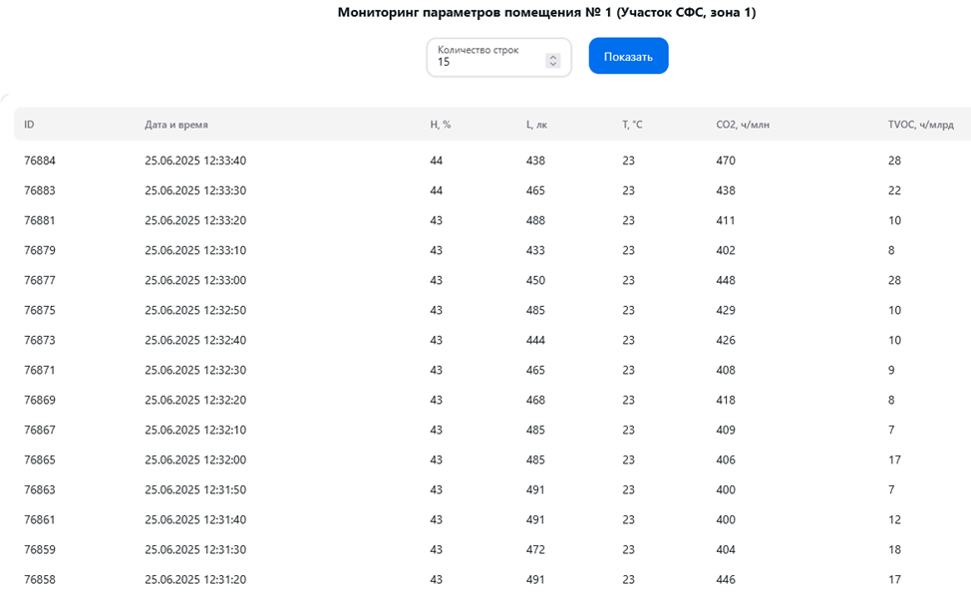Select the row with ID 76863
The height and width of the screenshot is (596, 971).
(x=39, y=489)
